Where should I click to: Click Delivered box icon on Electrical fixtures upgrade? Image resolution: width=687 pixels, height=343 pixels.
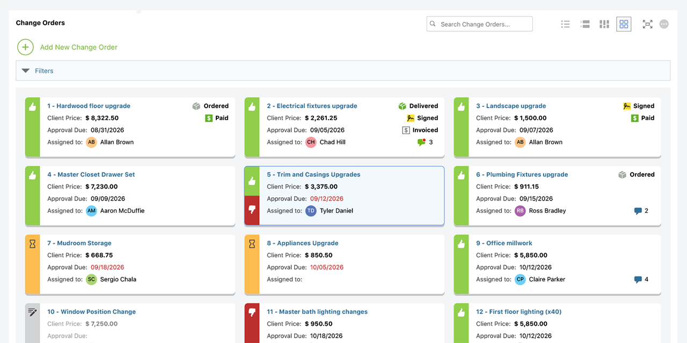(x=403, y=106)
